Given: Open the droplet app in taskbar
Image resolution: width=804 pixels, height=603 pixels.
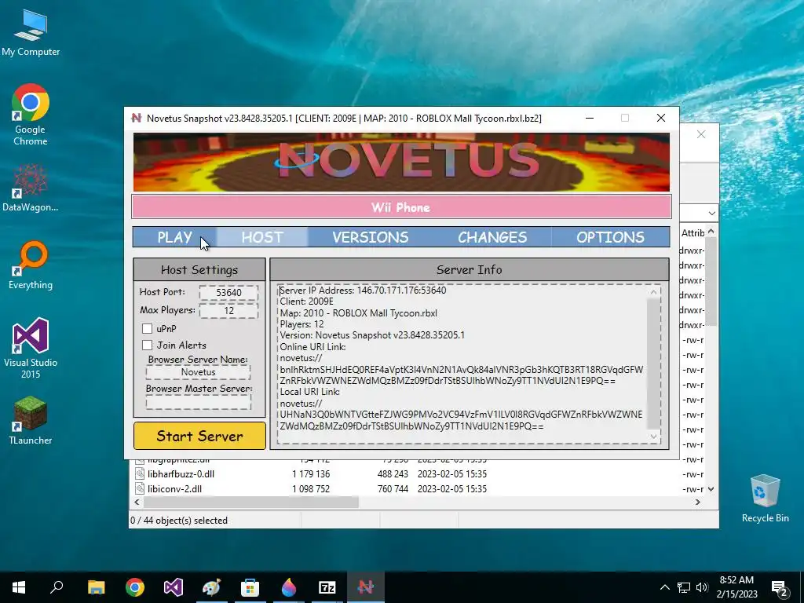Looking at the screenshot, I should pyautogui.click(x=289, y=587).
